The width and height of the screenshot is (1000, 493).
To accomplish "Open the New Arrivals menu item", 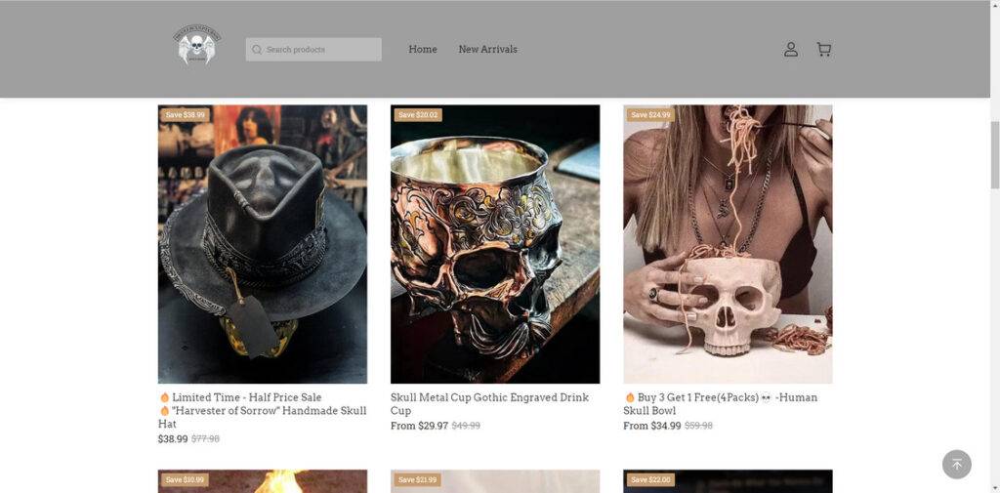I will (488, 50).
